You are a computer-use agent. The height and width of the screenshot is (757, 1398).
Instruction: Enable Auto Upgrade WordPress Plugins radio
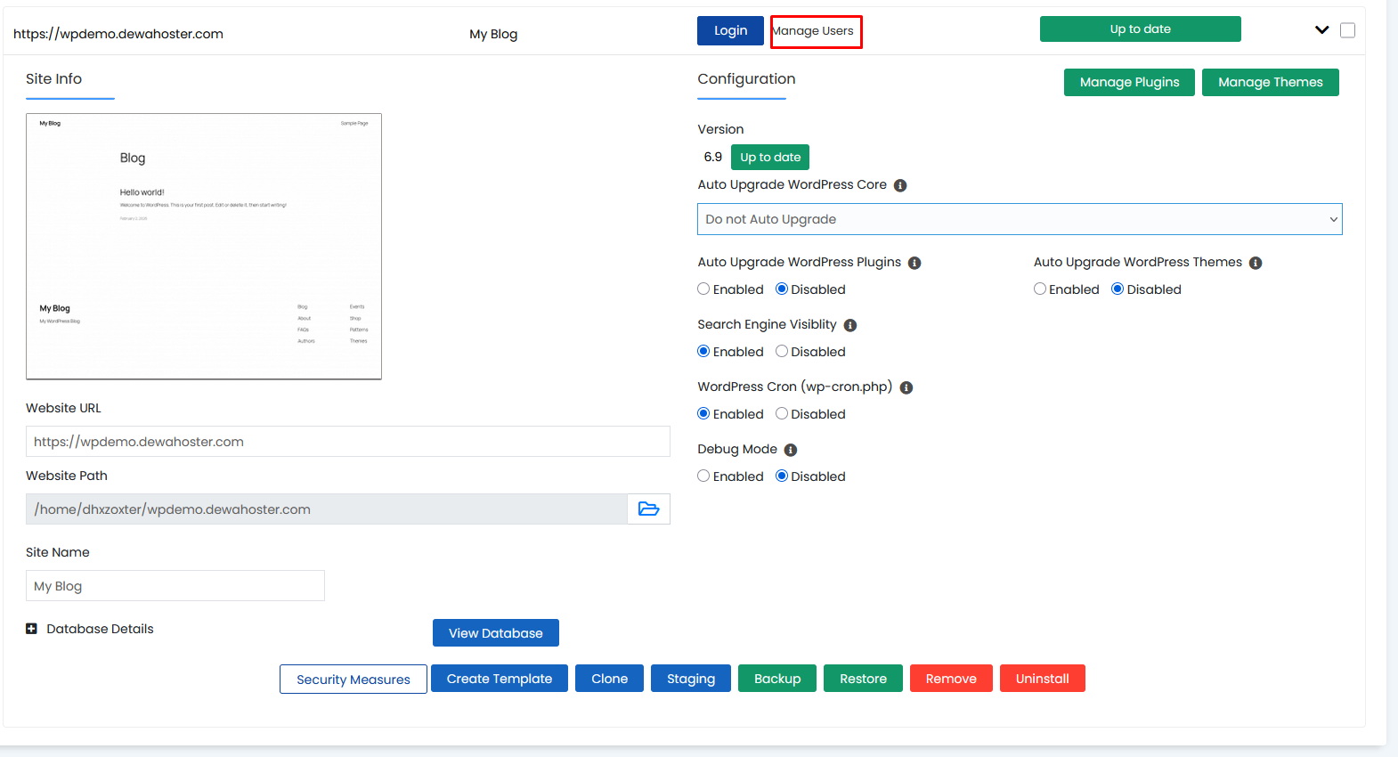click(x=703, y=289)
